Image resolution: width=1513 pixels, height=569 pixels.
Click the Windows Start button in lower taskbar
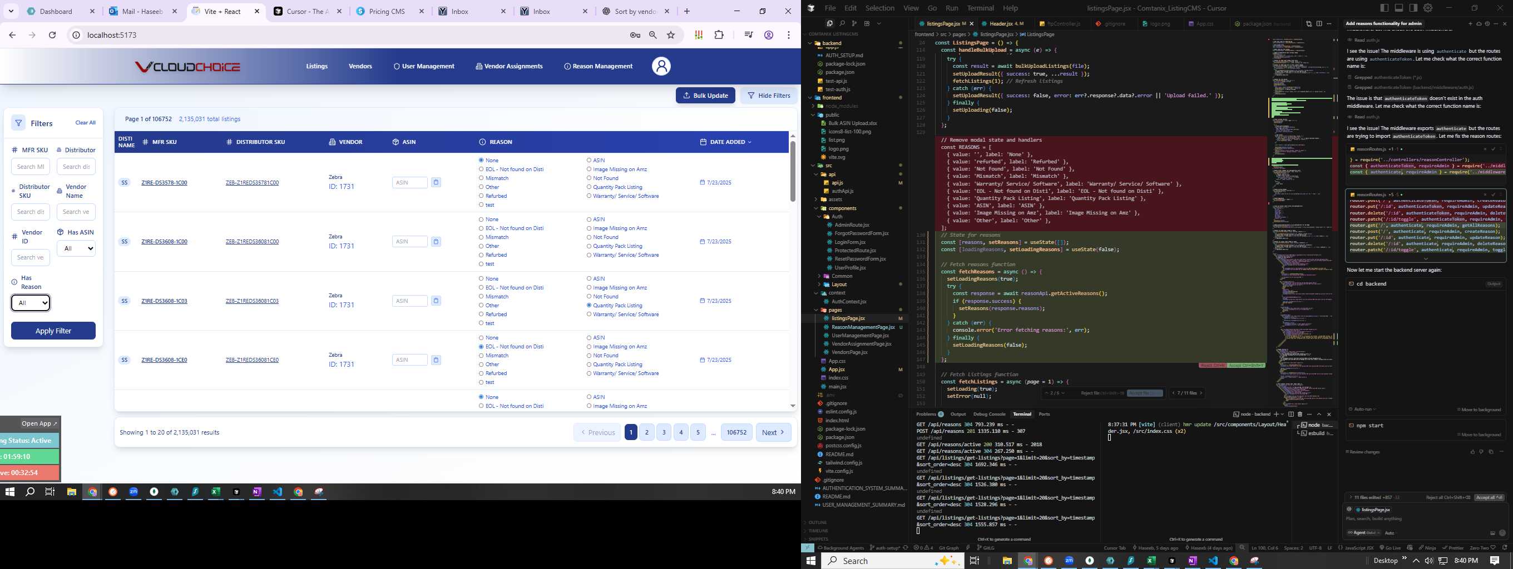coord(811,561)
